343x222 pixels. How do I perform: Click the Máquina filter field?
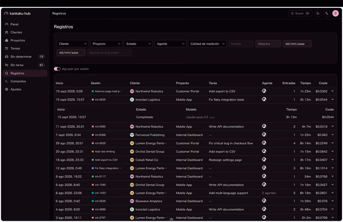point(268,44)
